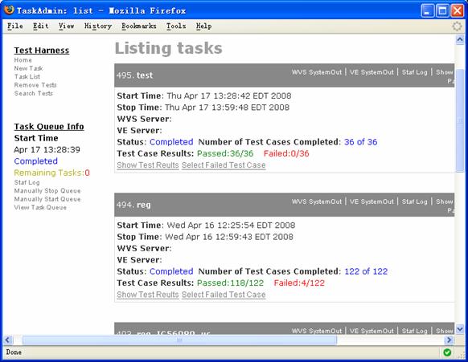This screenshot has width=468, height=362.
Task: Open the File menu
Action: pyautogui.click(x=15, y=26)
